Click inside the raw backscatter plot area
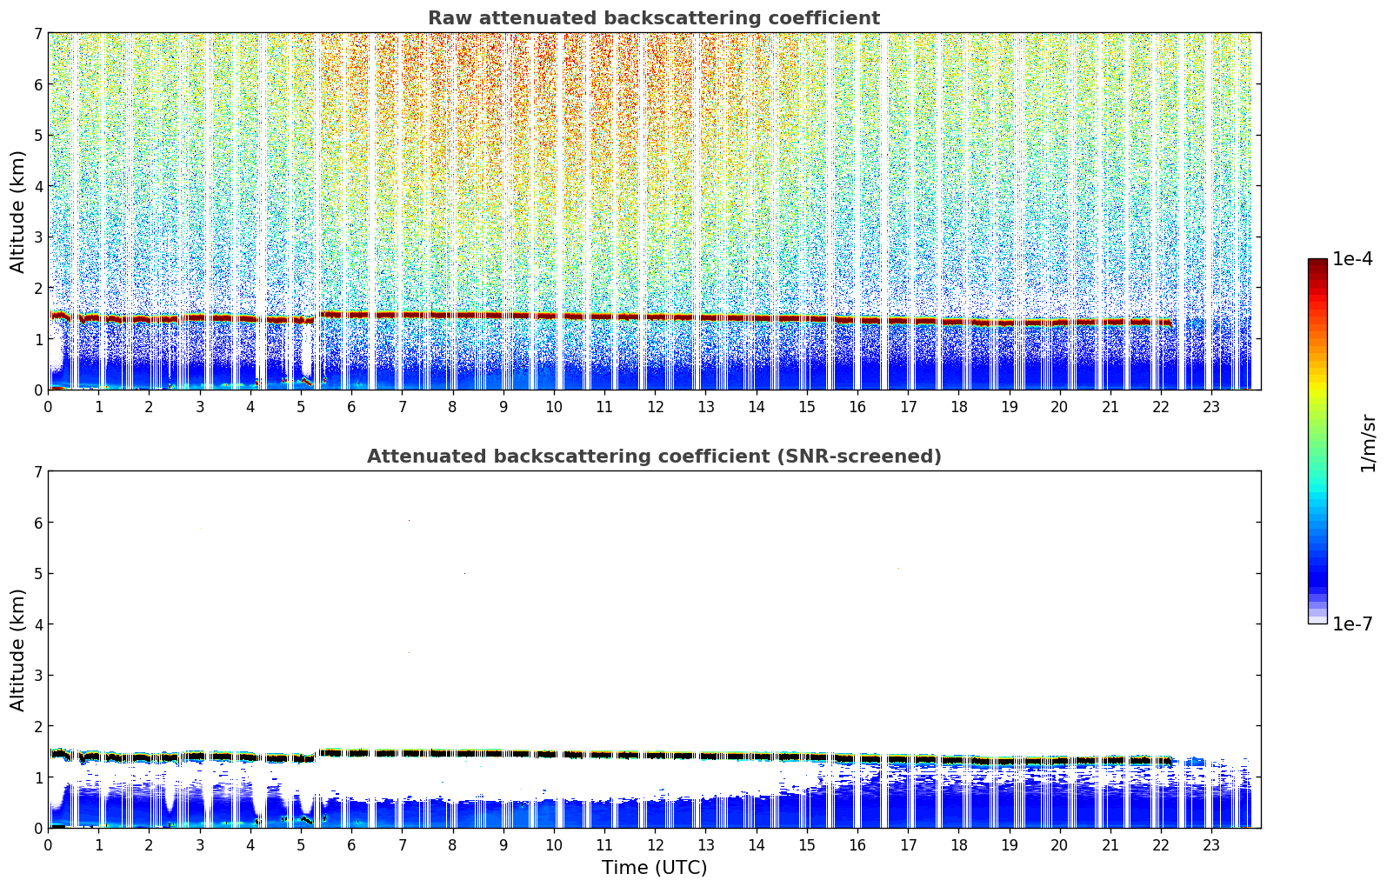The width and height of the screenshot is (1387, 887). pyautogui.click(x=654, y=211)
